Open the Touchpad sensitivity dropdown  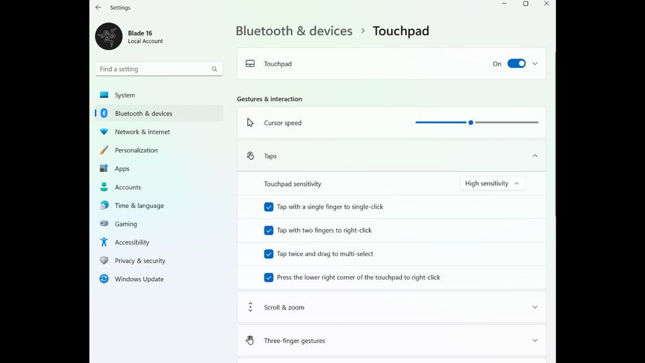point(493,183)
